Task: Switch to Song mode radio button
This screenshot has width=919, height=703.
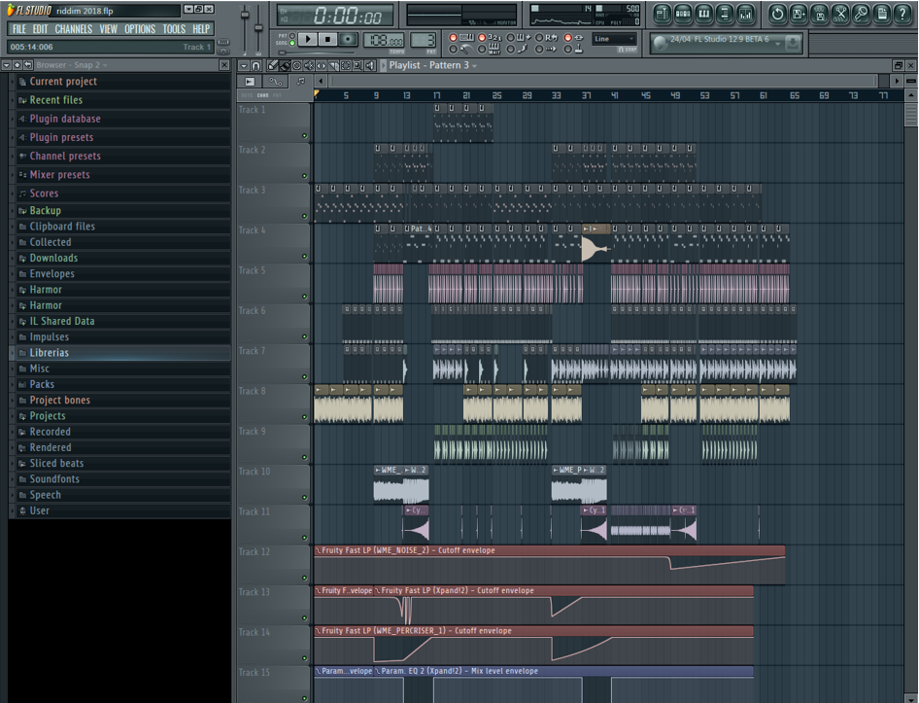Action: 291,43
